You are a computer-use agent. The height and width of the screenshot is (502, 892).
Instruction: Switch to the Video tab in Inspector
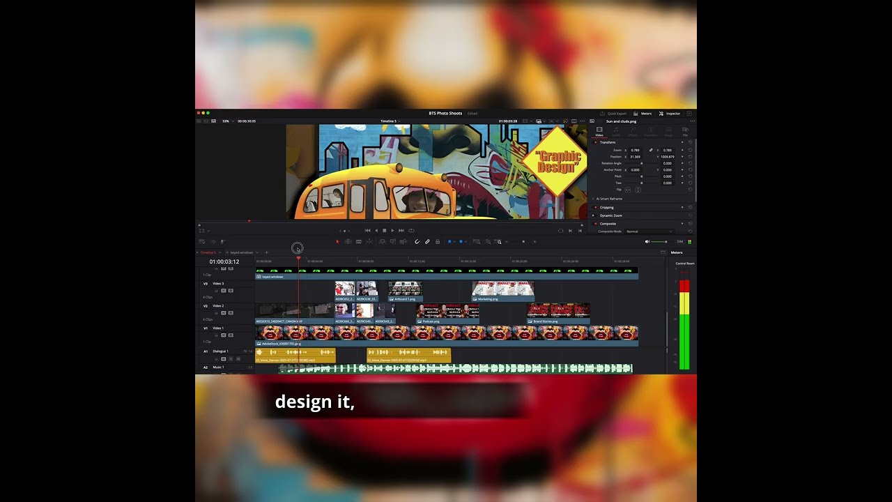point(599,131)
